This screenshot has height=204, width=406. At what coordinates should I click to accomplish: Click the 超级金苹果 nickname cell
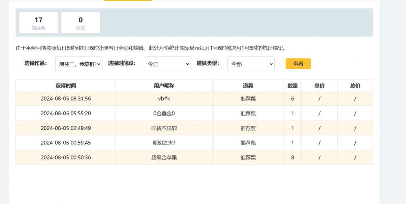click(164, 157)
